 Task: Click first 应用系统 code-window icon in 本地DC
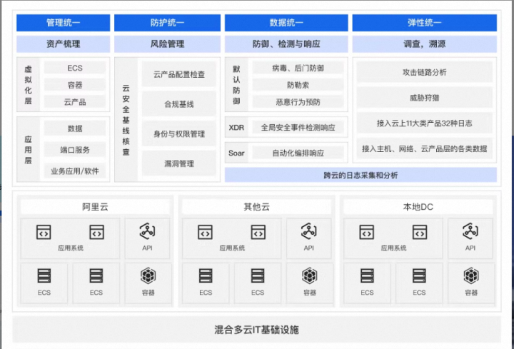(367, 232)
